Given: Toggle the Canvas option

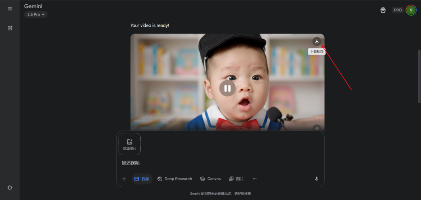Looking at the screenshot, I should click(210, 179).
